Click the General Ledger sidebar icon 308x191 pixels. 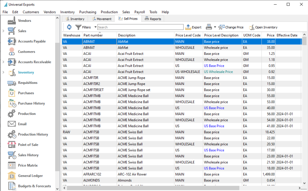coord(12,176)
